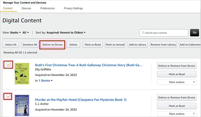Viewport: 201px width, 117px height.
Task: Switch to the Devices tab
Action: pos(26,8)
